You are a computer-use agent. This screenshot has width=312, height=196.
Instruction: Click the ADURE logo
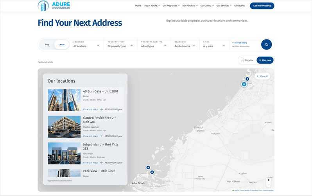tap(54, 5)
